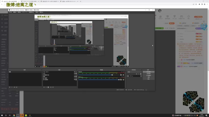Toggle visibility of the first source row
Image resolution: width=209 pixels, height=117 pixels.
75,72
